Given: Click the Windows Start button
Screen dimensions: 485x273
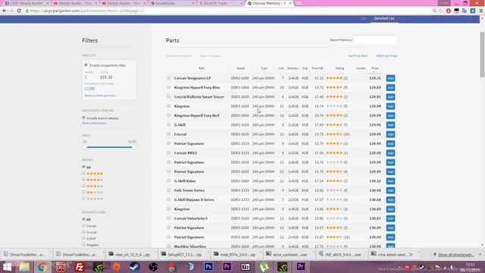Looking at the screenshot, I should click(7, 266).
